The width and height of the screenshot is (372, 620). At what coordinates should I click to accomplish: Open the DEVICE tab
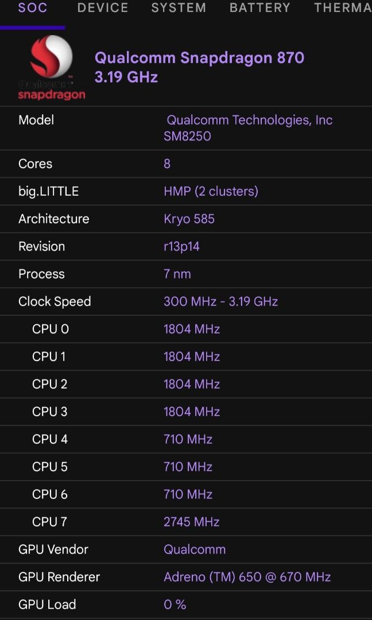click(x=103, y=8)
